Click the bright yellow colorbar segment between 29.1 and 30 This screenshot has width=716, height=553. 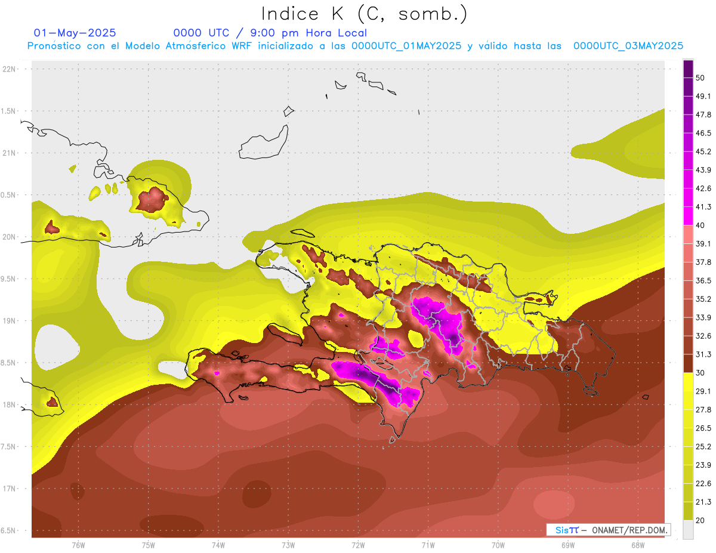[x=688, y=382]
